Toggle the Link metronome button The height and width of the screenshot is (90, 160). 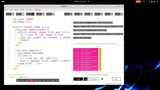[x=78, y=79]
